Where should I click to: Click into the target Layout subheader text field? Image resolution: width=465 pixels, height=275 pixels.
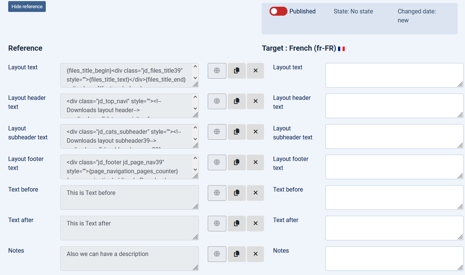(x=394, y=136)
